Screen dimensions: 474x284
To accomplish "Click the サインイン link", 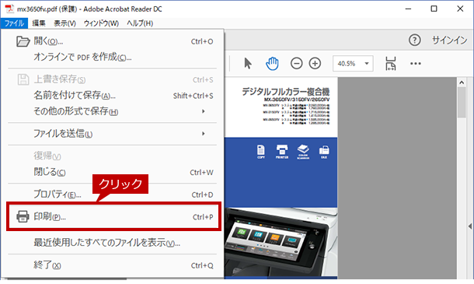I will 449,40.
